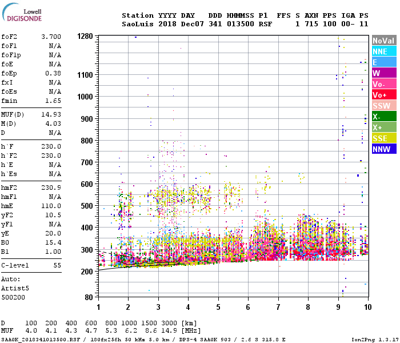Select the NoVal legend swatch
This screenshot has height=343, width=400.
pyautogui.click(x=384, y=41)
